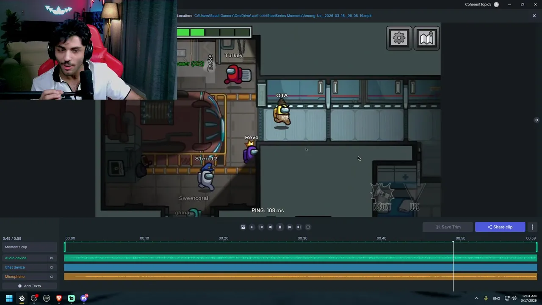Click Add Texts below the tracks
542x305 pixels.
click(x=29, y=286)
